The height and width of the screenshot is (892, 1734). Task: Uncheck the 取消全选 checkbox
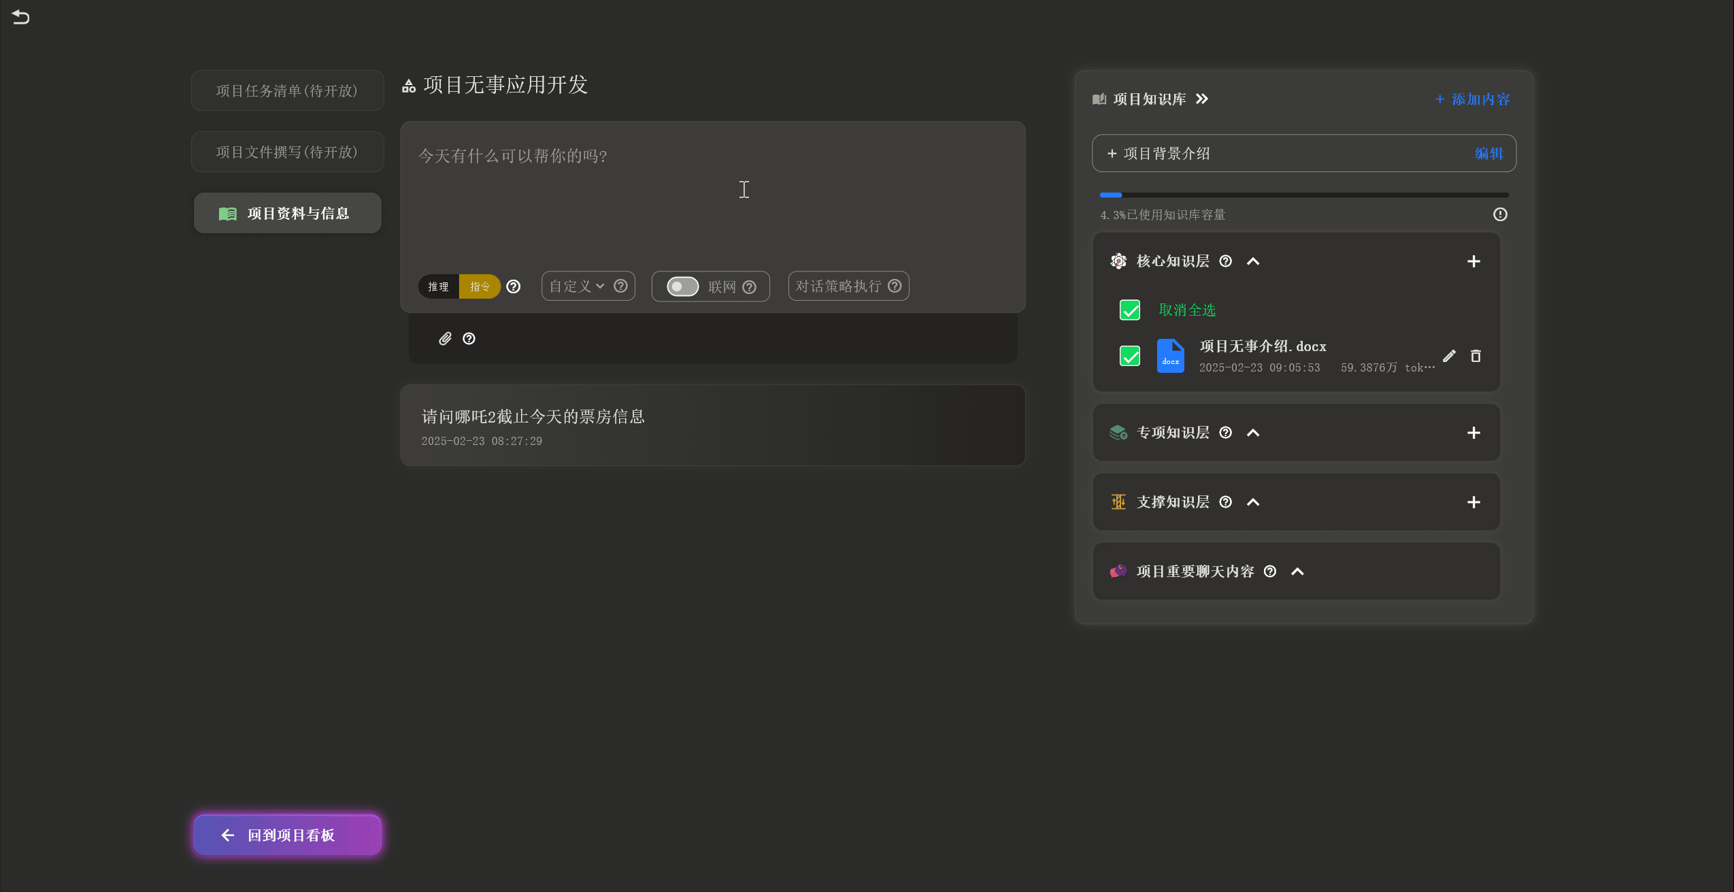[x=1130, y=310]
